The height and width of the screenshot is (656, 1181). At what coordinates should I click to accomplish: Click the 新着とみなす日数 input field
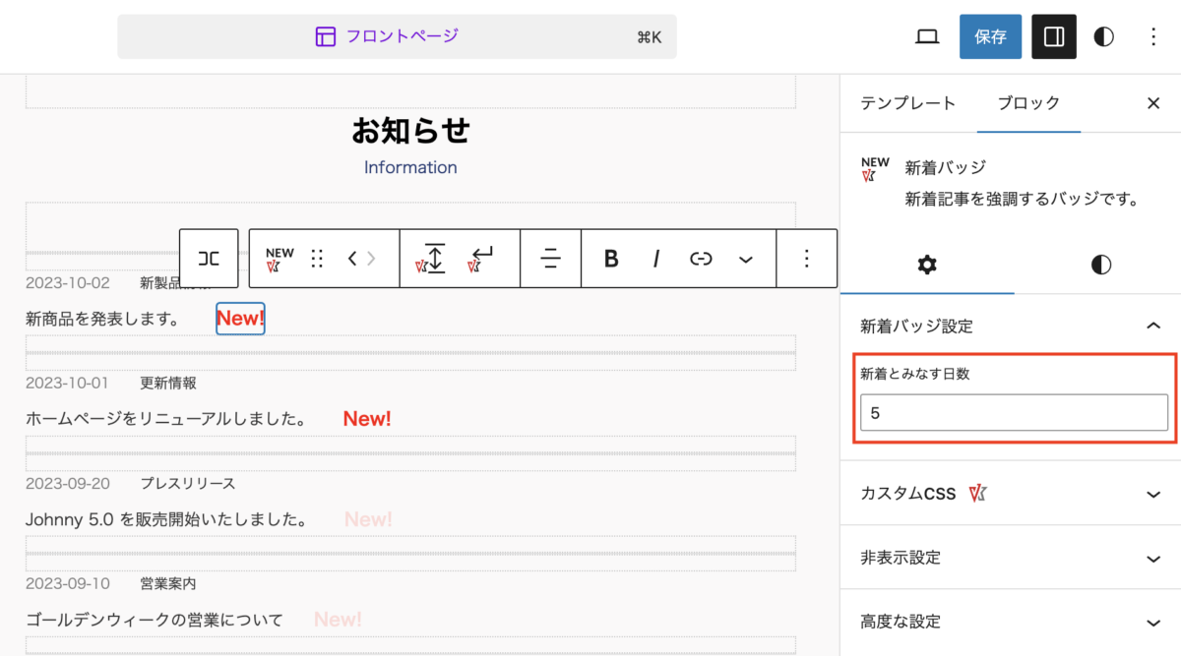coord(1014,413)
